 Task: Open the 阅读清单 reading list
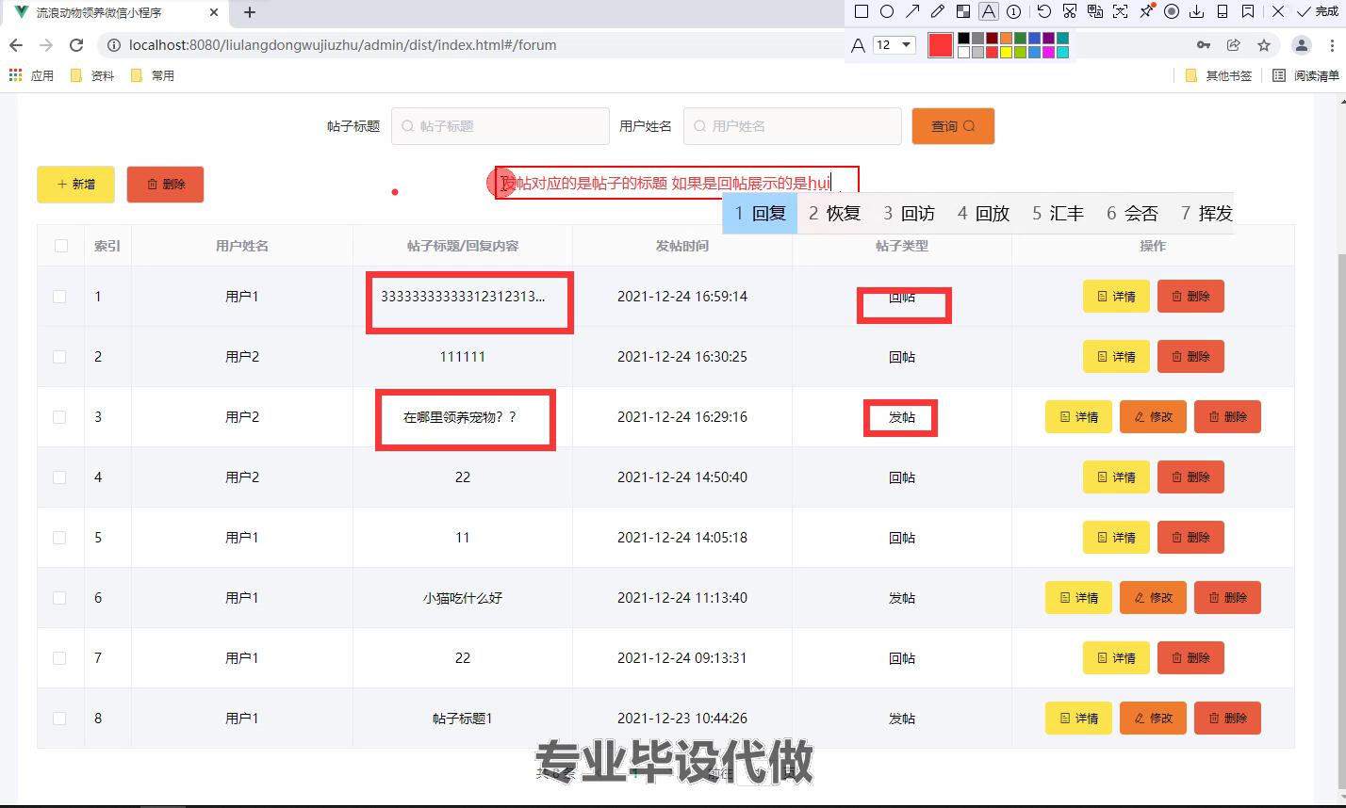pyautogui.click(x=1306, y=75)
